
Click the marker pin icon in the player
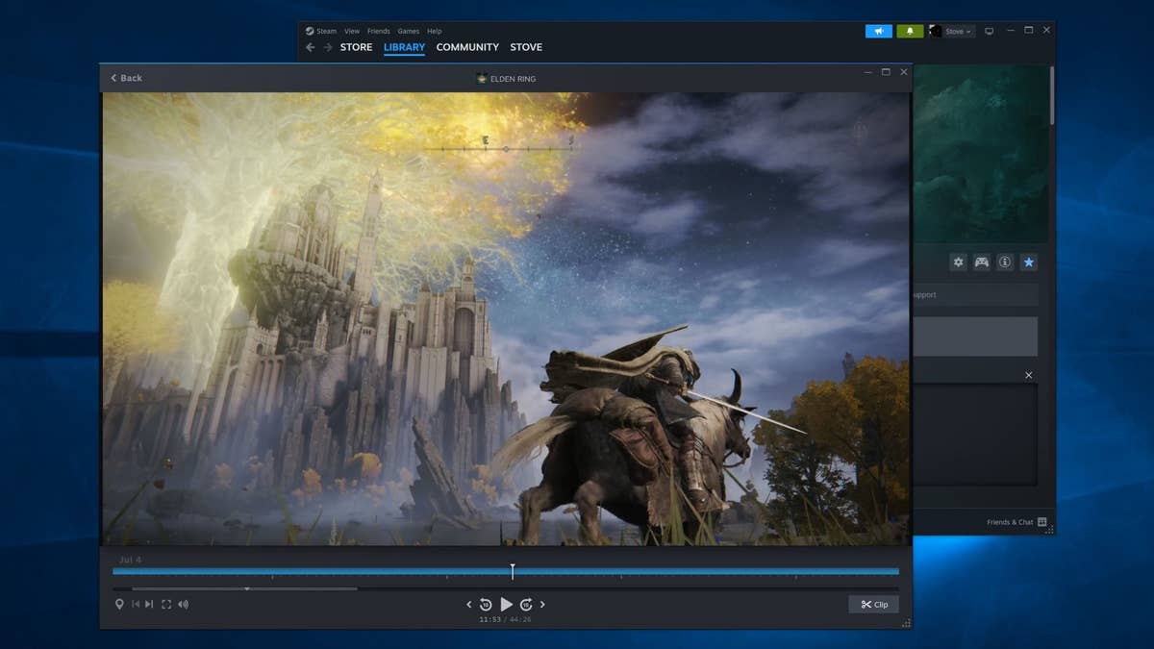tap(119, 604)
